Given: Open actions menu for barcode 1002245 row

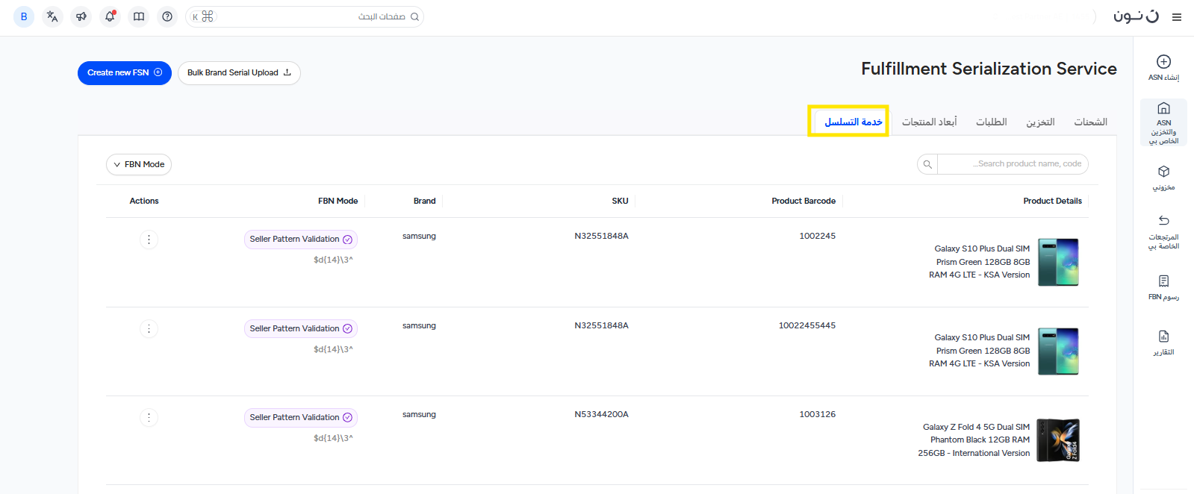Looking at the screenshot, I should [x=149, y=240].
